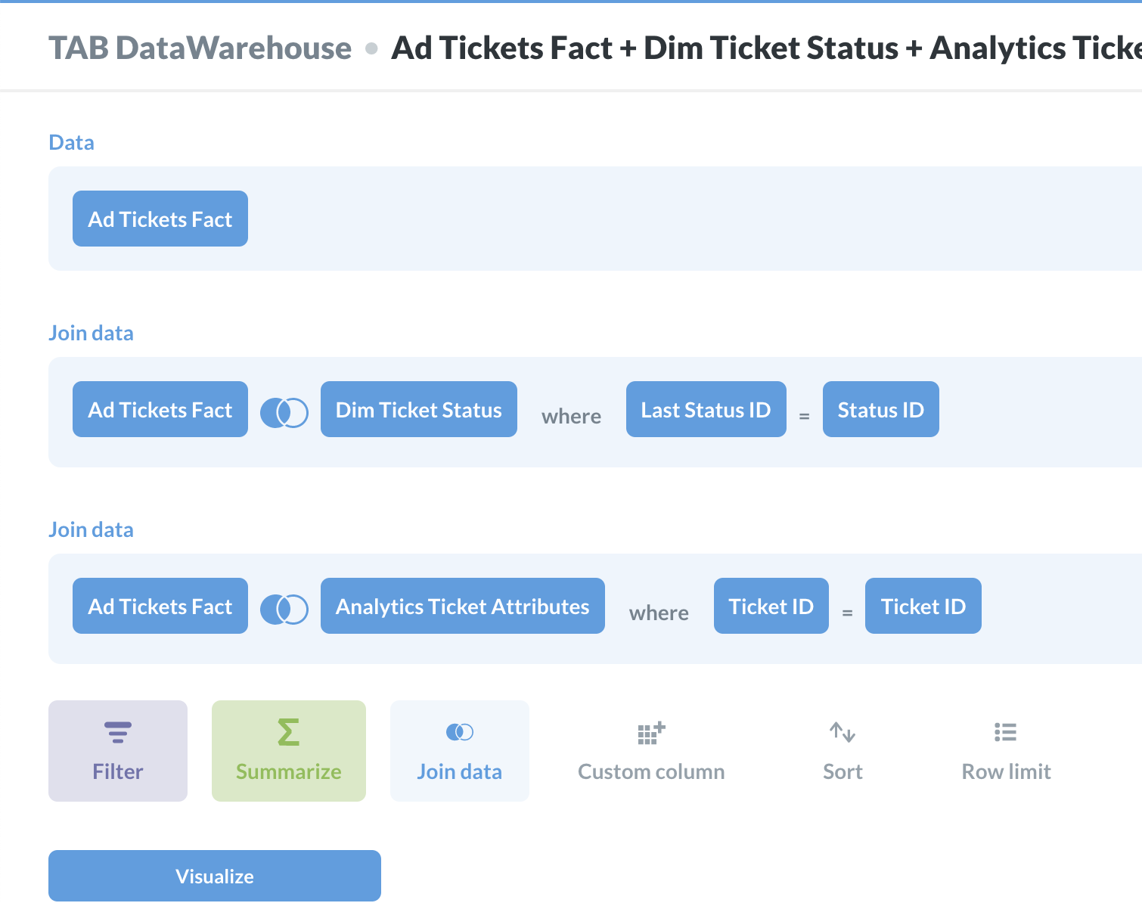
Task: Change join type for Analytics Ticket Attributes join
Action: tap(284, 608)
